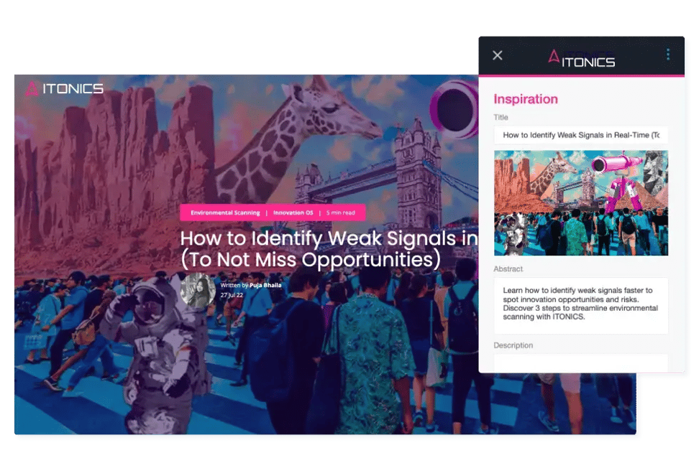The height and width of the screenshot is (463, 699).
Task: Click the ITONICS logo on the article banner
Action: (65, 89)
